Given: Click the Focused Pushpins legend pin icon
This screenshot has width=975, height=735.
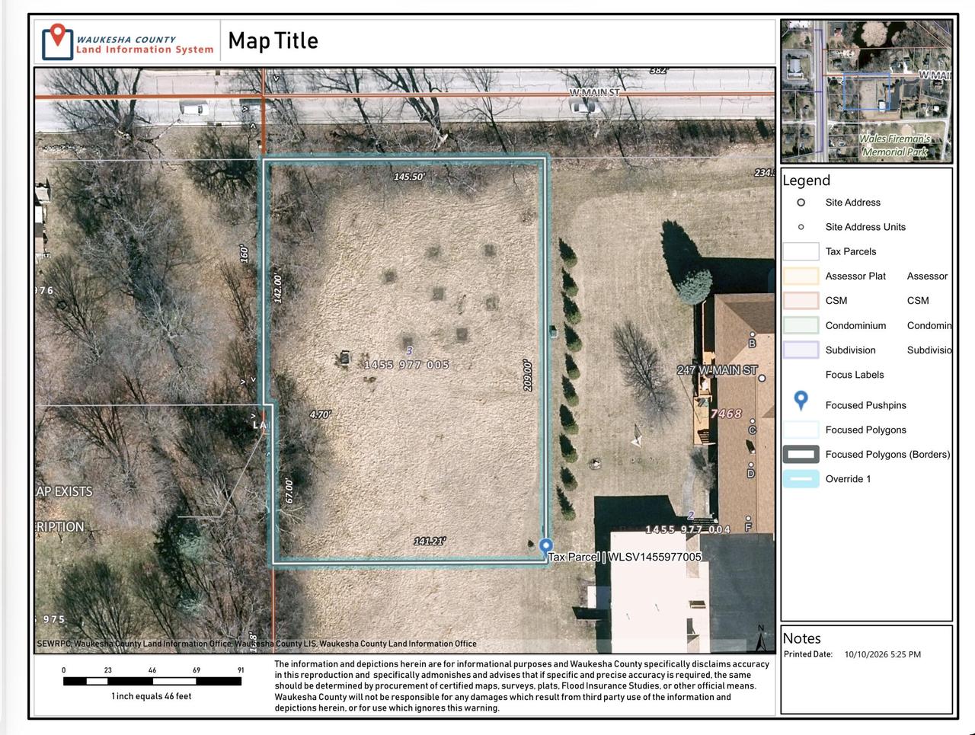Looking at the screenshot, I should coord(801,401).
